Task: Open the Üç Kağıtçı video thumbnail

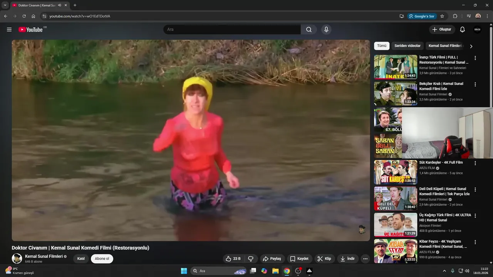Action: (396, 225)
